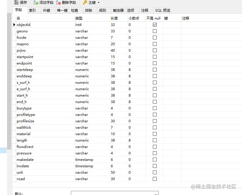Open the SQL 预览 tab

[163, 11]
